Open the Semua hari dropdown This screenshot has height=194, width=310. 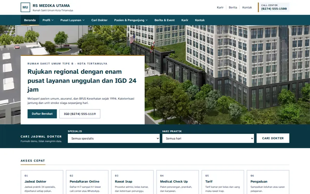click(x=208, y=139)
